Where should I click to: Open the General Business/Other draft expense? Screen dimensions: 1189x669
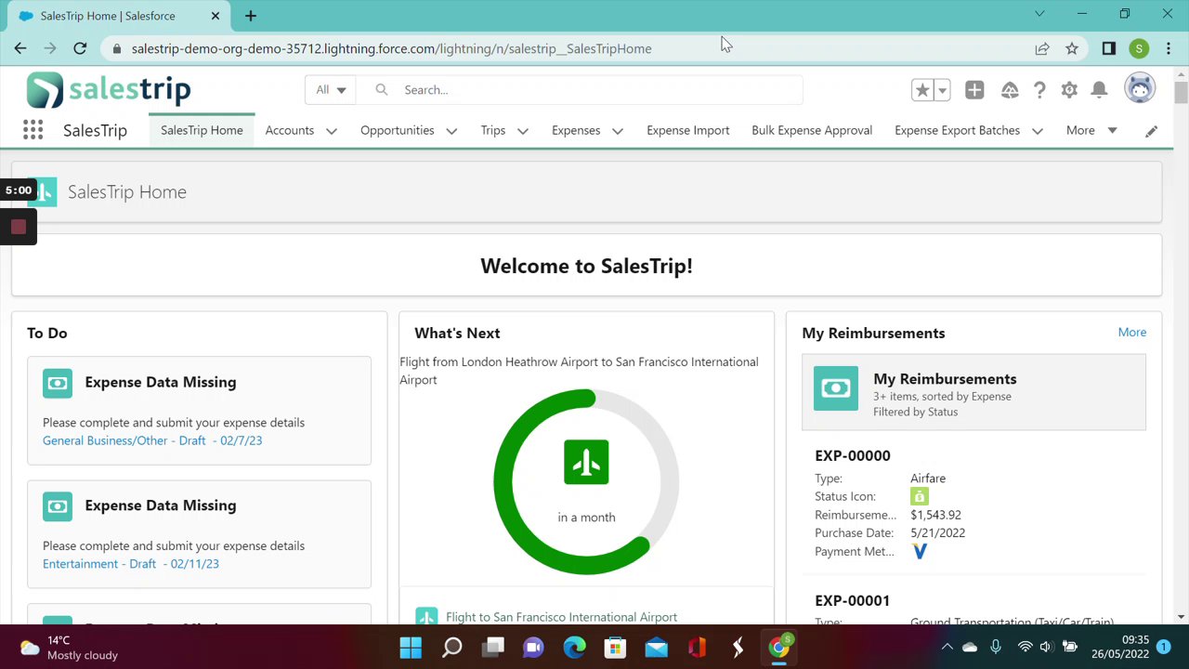(x=152, y=440)
